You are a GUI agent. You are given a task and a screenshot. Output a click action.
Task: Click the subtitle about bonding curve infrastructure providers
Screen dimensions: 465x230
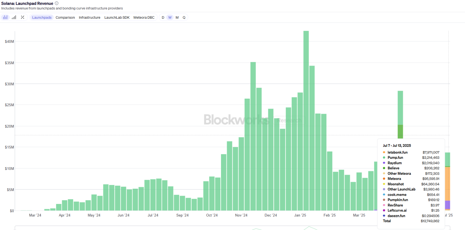pyautogui.click(x=62, y=8)
